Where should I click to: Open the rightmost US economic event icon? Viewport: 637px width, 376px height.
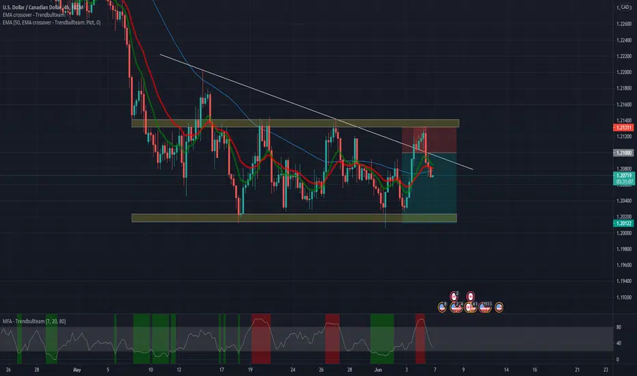(499, 308)
